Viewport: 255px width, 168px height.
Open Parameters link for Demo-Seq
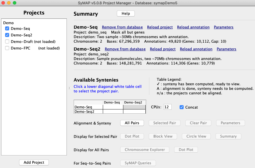click(x=224, y=27)
